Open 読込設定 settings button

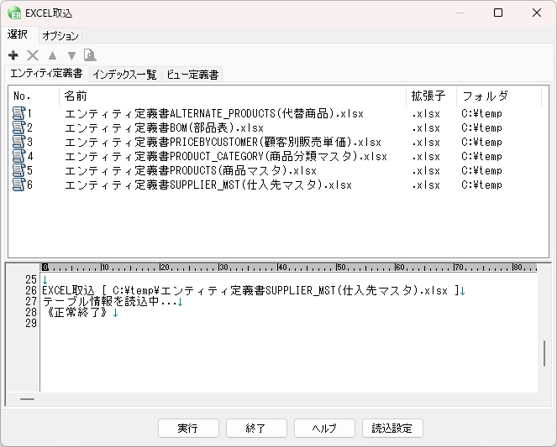pyautogui.click(x=392, y=429)
